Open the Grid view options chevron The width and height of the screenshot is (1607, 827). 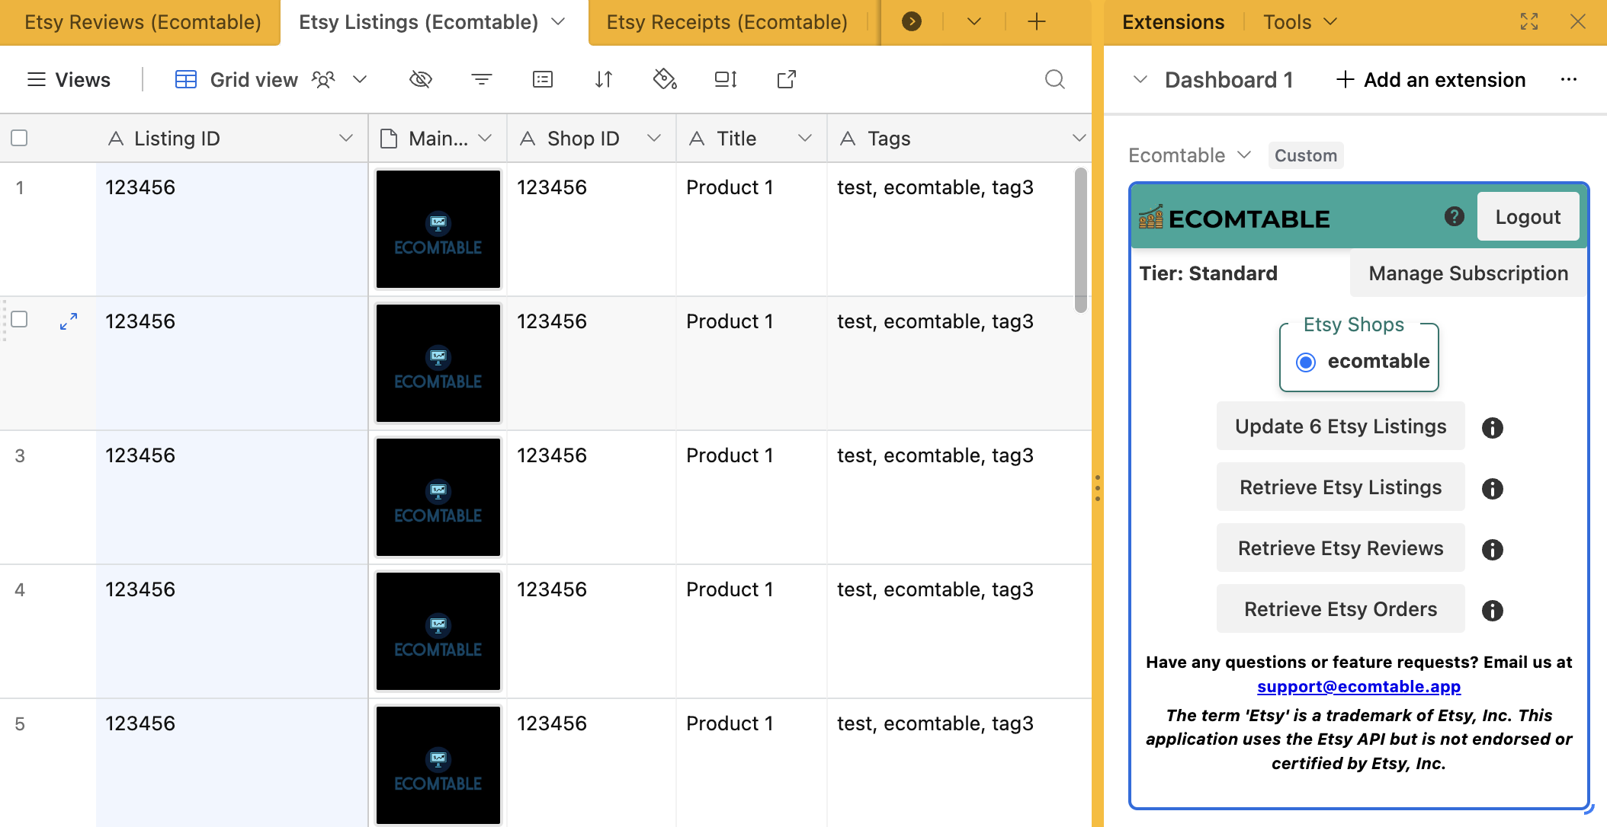click(x=361, y=79)
